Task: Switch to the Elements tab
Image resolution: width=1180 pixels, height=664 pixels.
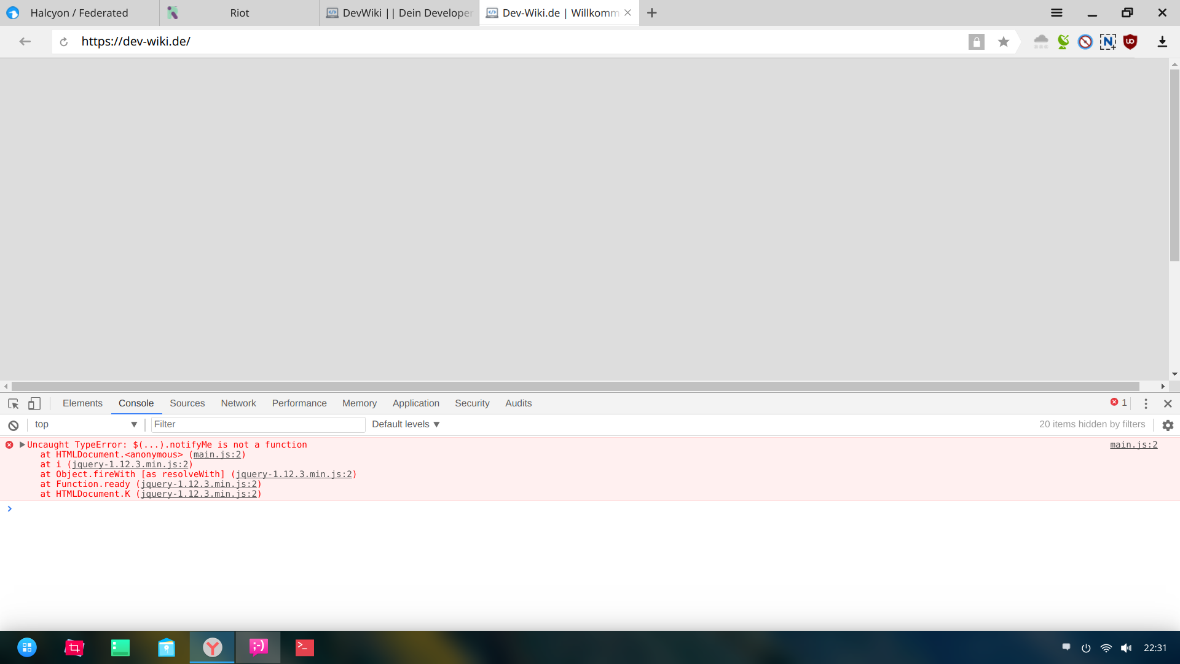Action: [82, 403]
